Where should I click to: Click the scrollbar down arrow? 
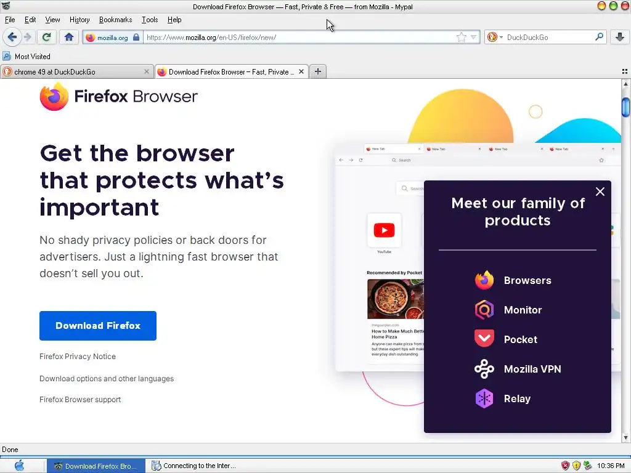click(x=625, y=438)
